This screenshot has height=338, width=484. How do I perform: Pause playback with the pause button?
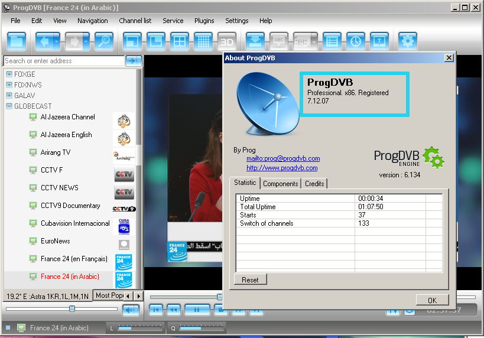[197, 310]
